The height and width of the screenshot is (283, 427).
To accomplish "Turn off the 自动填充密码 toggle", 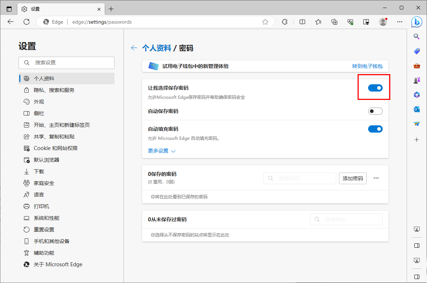I will point(375,129).
